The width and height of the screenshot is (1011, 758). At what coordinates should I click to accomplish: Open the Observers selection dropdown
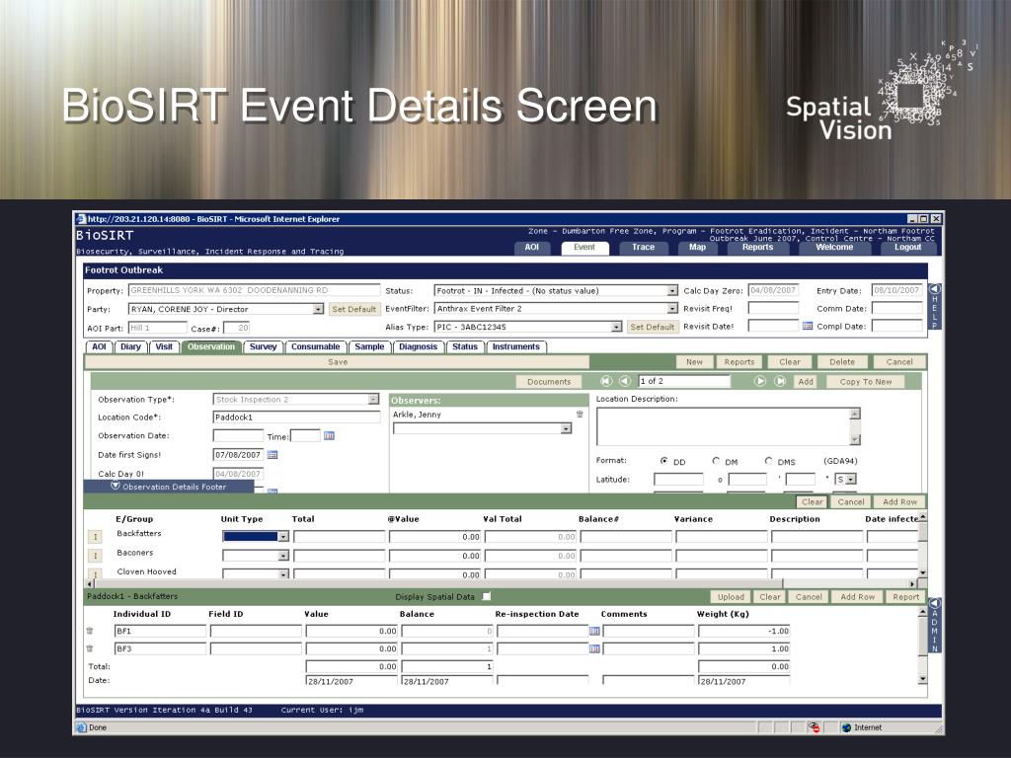coord(566,428)
